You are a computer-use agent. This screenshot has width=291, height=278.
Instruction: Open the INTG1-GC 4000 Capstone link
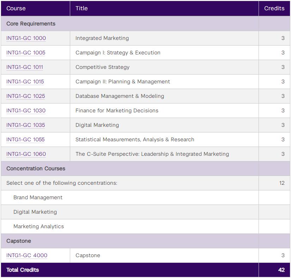tap(27, 255)
